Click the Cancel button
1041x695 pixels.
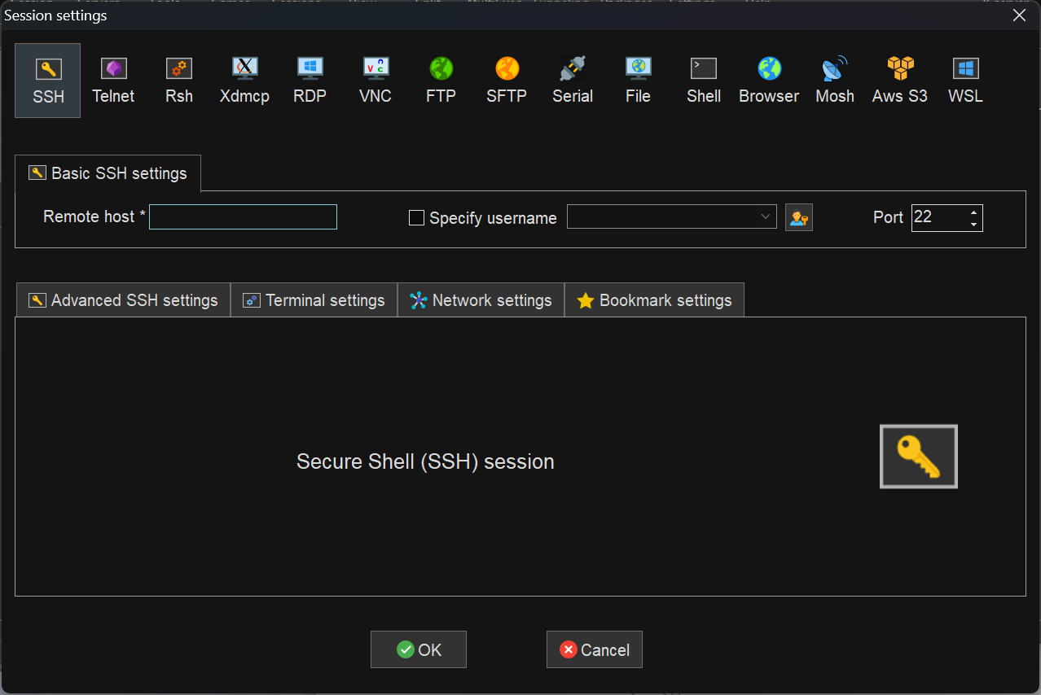595,649
